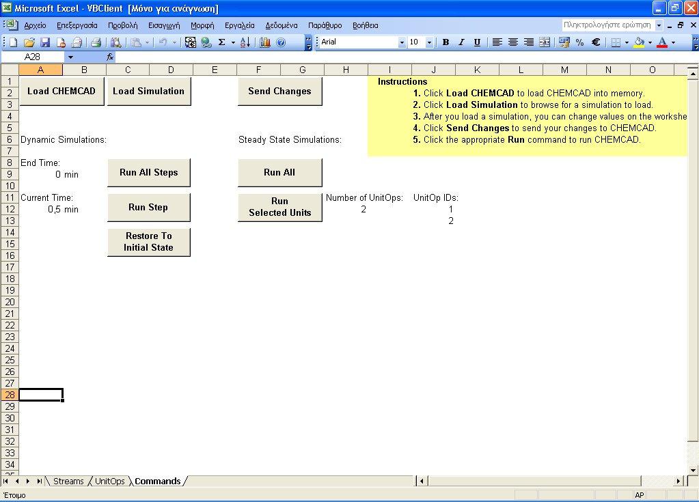Screen dimensions: 699x502
Task: Open the Εργαλεία menu
Action: (x=240, y=25)
